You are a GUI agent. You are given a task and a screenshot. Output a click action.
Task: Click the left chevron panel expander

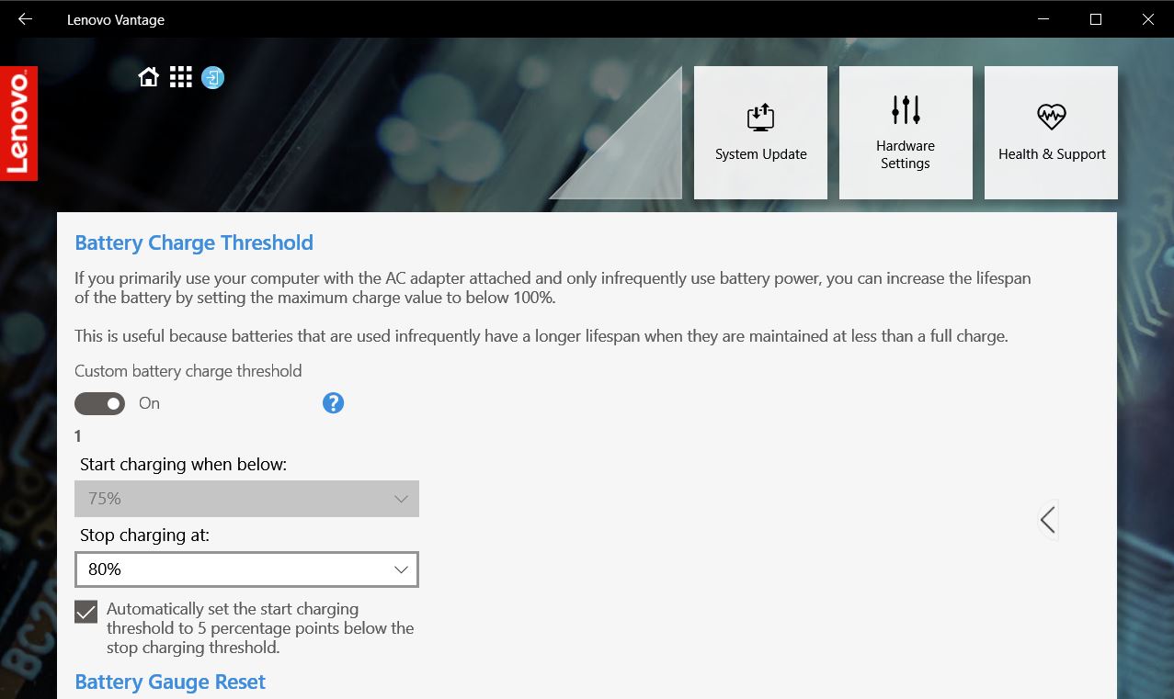click(x=1047, y=521)
